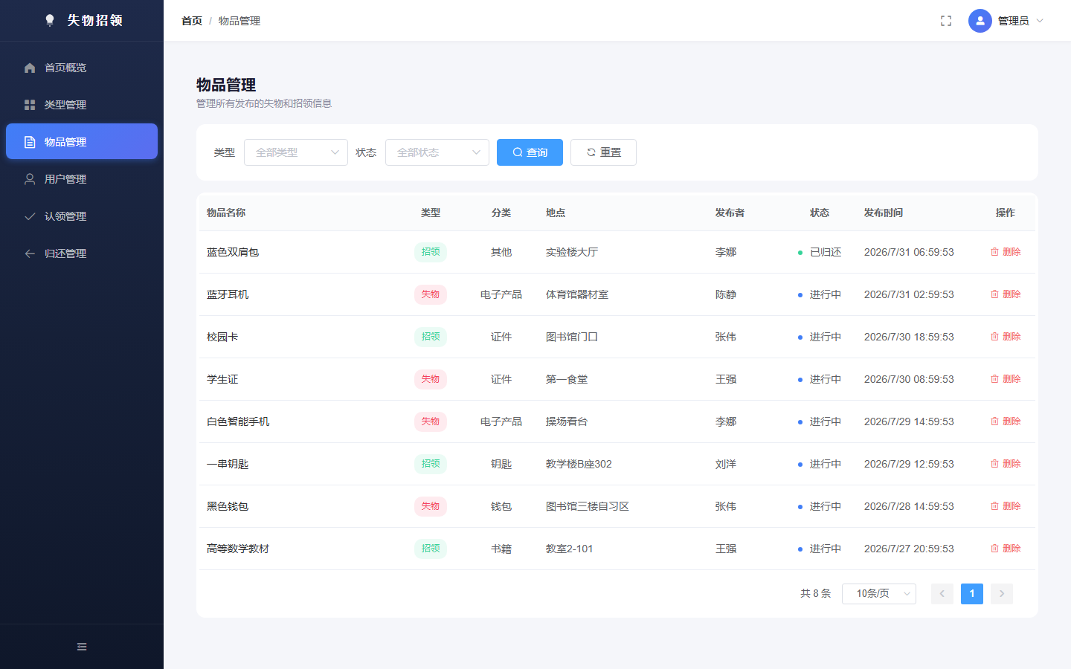
Task: Open 用户管理 menu item
Action: (x=82, y=179)
